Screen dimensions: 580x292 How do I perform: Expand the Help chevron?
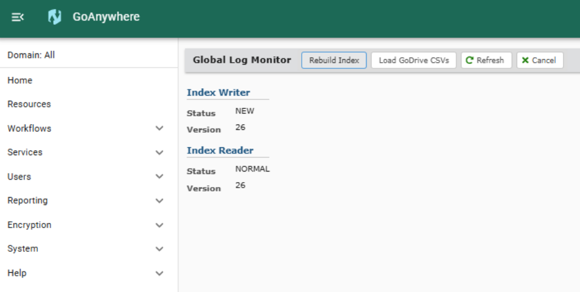click(x=159, y=273)
